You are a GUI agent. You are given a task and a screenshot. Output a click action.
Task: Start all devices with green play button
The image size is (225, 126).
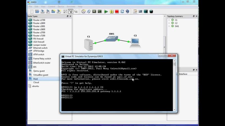[x=106, y=11]
